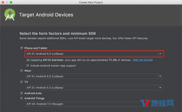182x112 pixels.
Task: Enable the Android Auto checkbox
Action: pos(22,93)
